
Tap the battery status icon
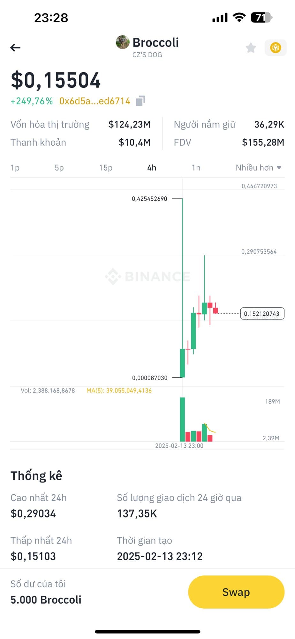[261, 18]
